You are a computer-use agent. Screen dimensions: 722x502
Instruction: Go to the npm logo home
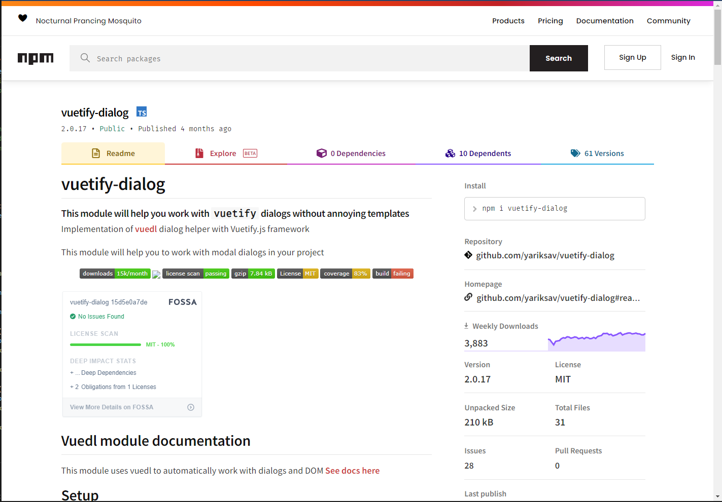[36, 58]
